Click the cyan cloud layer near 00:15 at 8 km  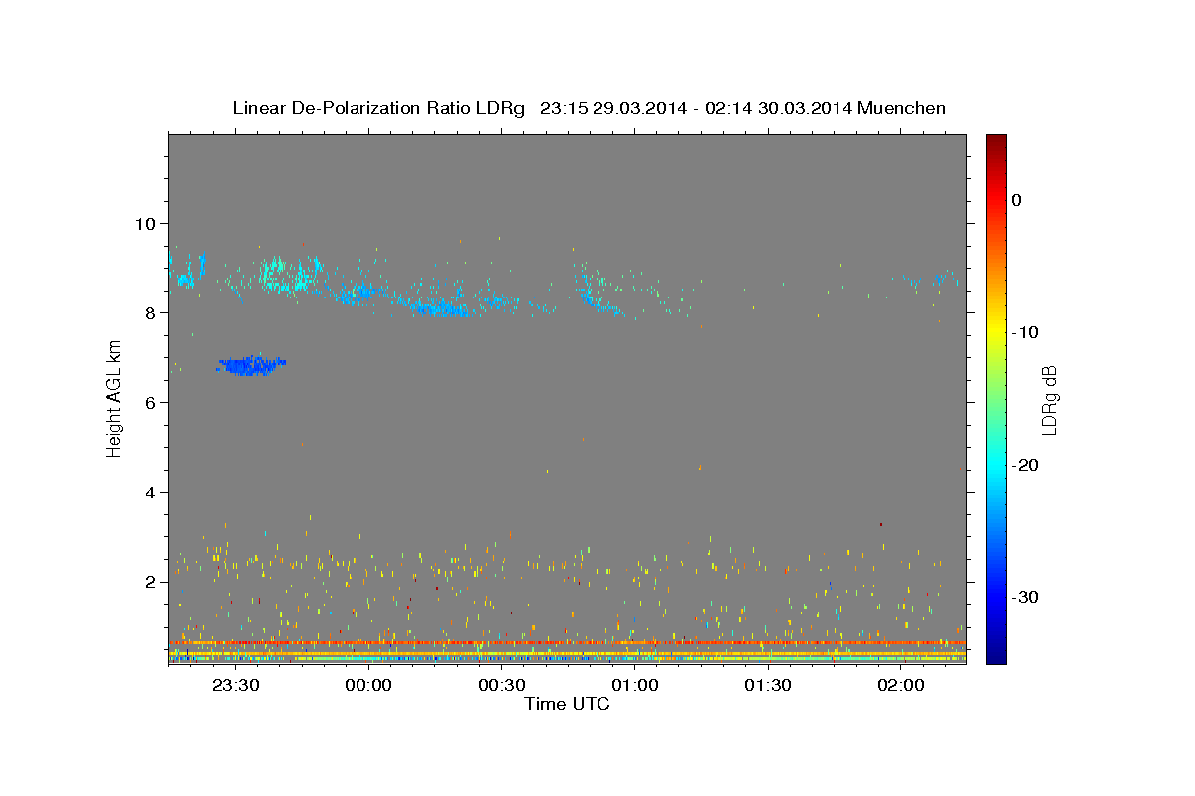pyautogui.click(x=438, y=306)
